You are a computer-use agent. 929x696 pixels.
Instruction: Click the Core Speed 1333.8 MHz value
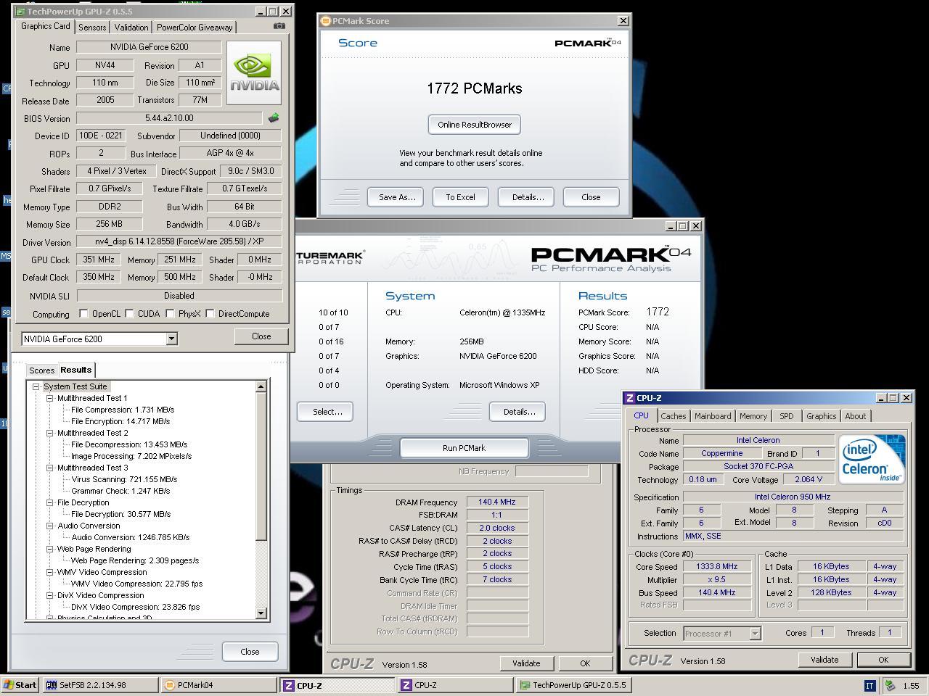pyautogui.click(x=716, y=567)
